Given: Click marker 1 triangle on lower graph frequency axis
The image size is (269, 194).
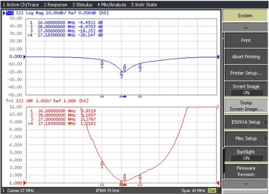Looking at the screenshot, I should pyautogui.click(x=102, y=184).
